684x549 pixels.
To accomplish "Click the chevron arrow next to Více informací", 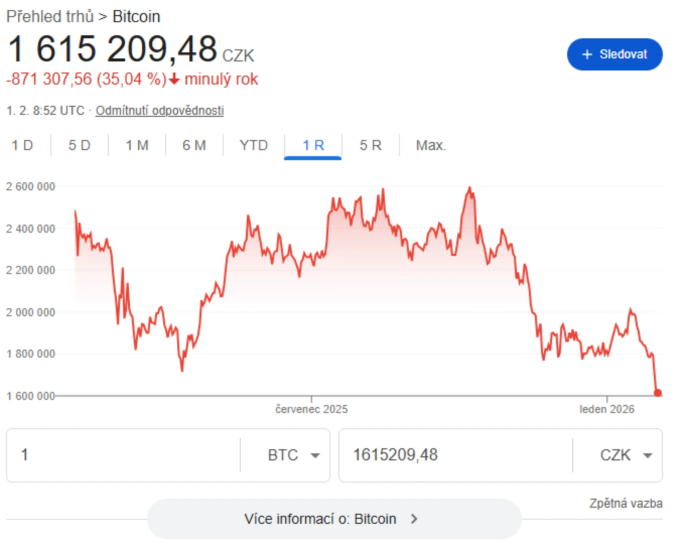I will [x=414, y=519].
